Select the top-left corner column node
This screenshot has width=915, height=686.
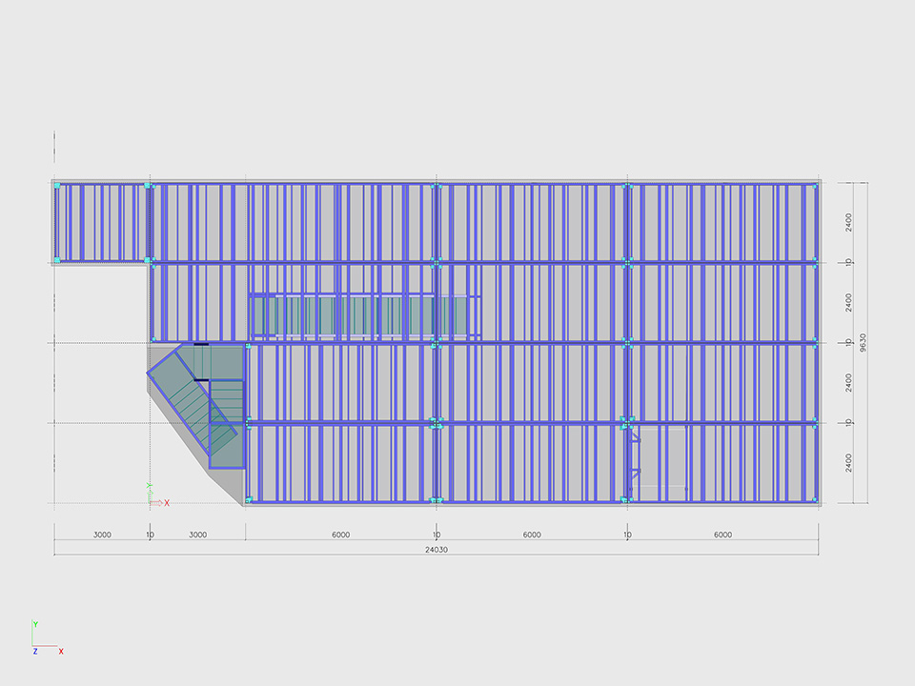56,185
